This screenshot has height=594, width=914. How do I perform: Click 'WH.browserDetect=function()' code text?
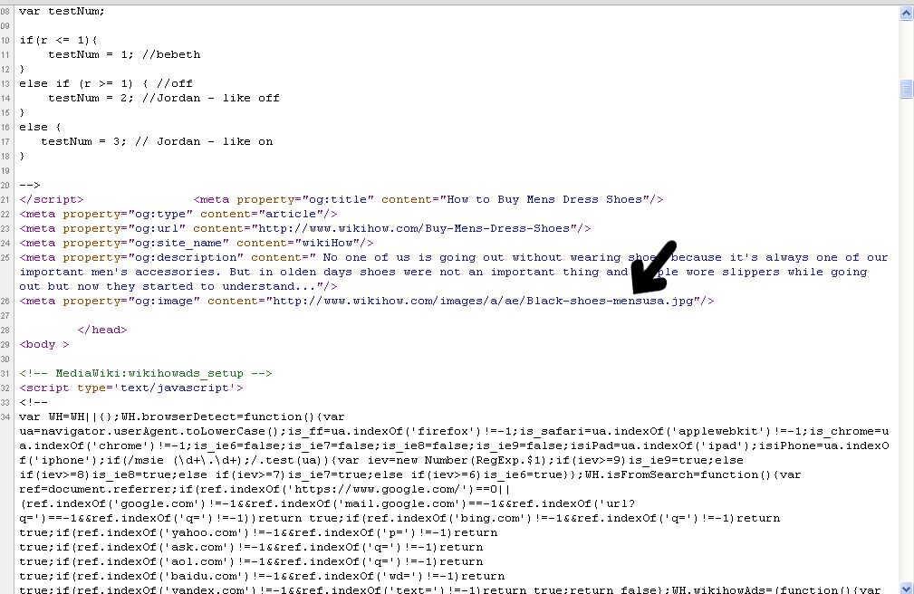pos(219,417)
